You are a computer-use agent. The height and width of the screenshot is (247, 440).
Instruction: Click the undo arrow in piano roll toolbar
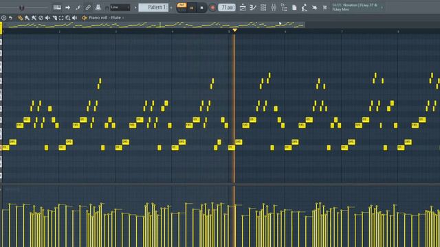[11, 18]
